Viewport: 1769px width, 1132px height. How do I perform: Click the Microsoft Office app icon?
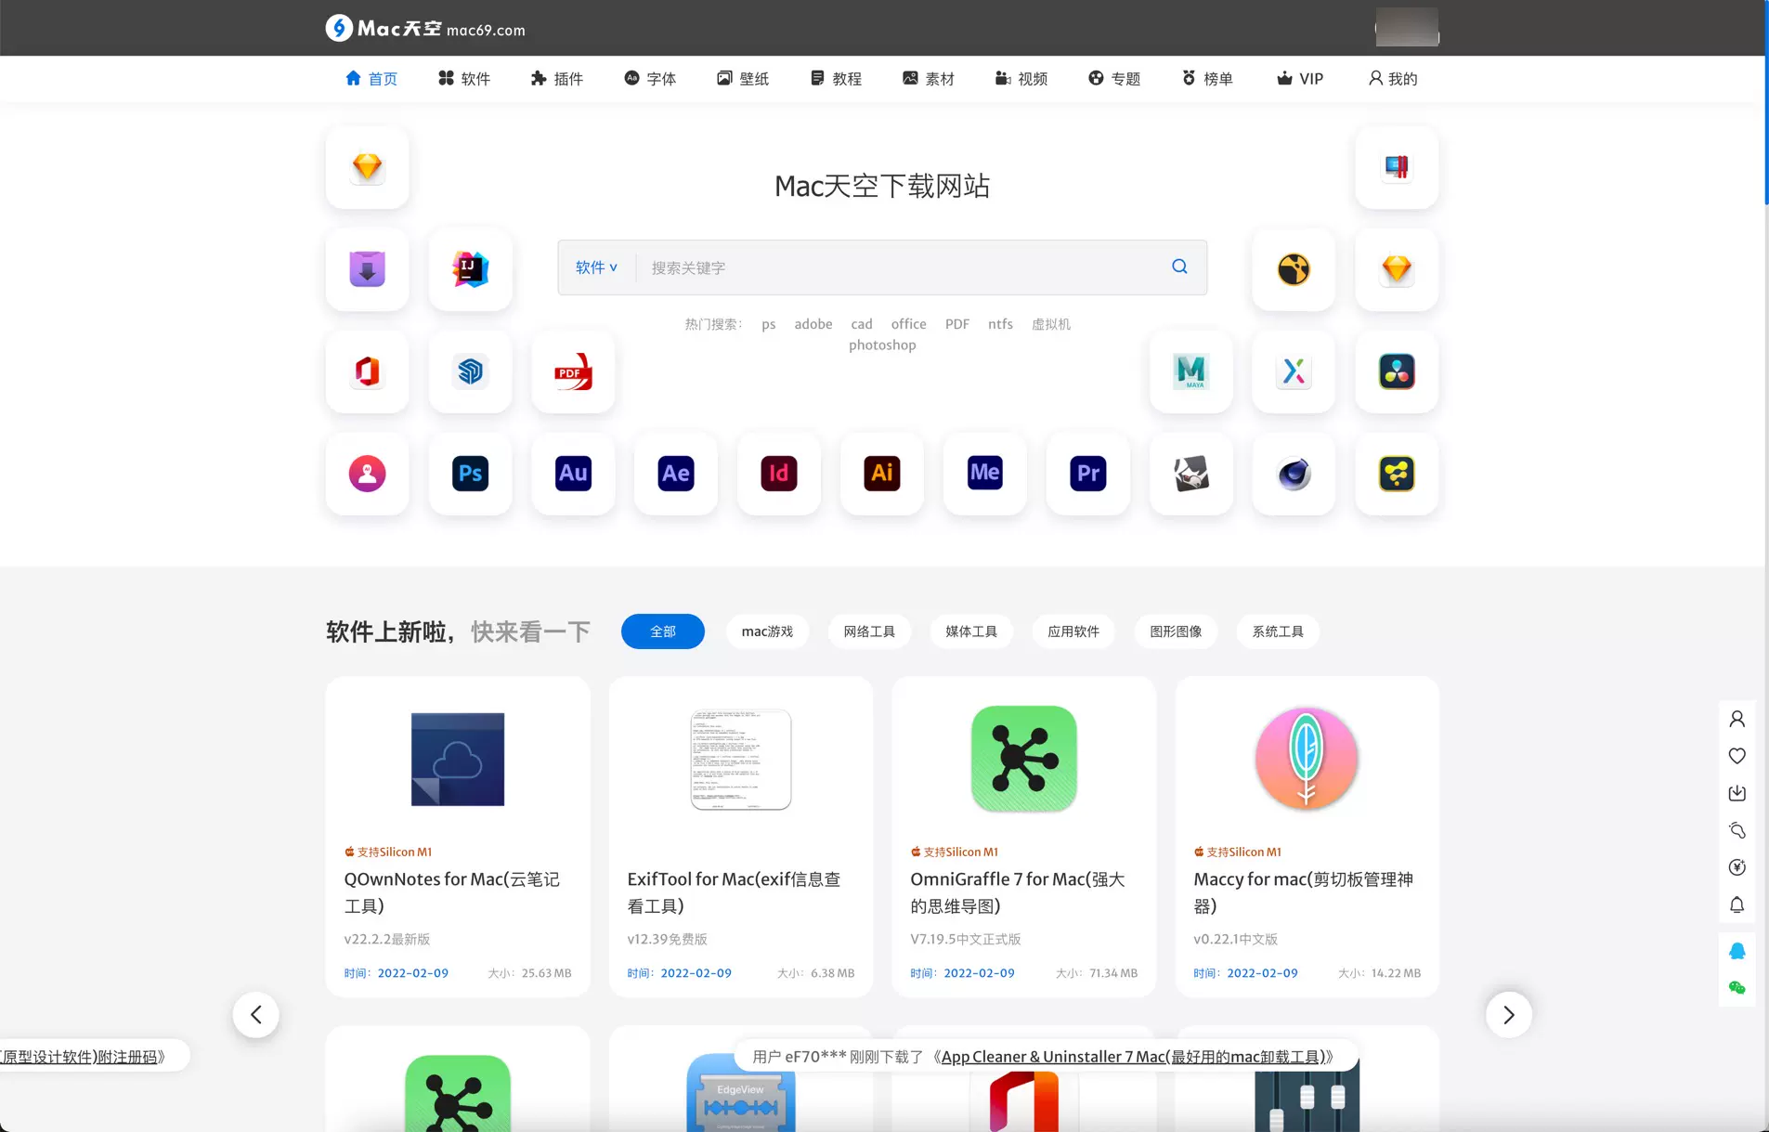click(368, 372)
